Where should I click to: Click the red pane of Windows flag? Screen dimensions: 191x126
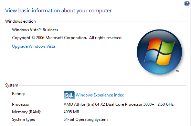click(154, 44)
